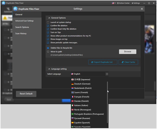Click the blurred photo thumbnail in main window
This screenshot has width=157, height=129.
pyautogui.click(x=149, y=39)
